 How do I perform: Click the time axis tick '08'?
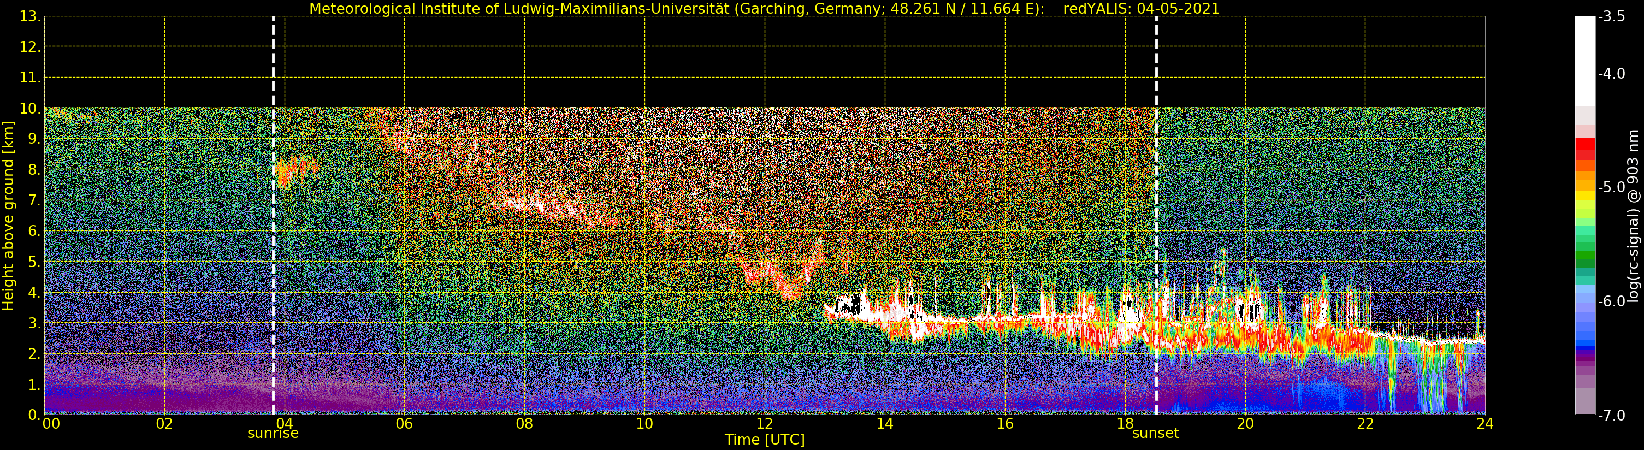click(x=524, y=424)
